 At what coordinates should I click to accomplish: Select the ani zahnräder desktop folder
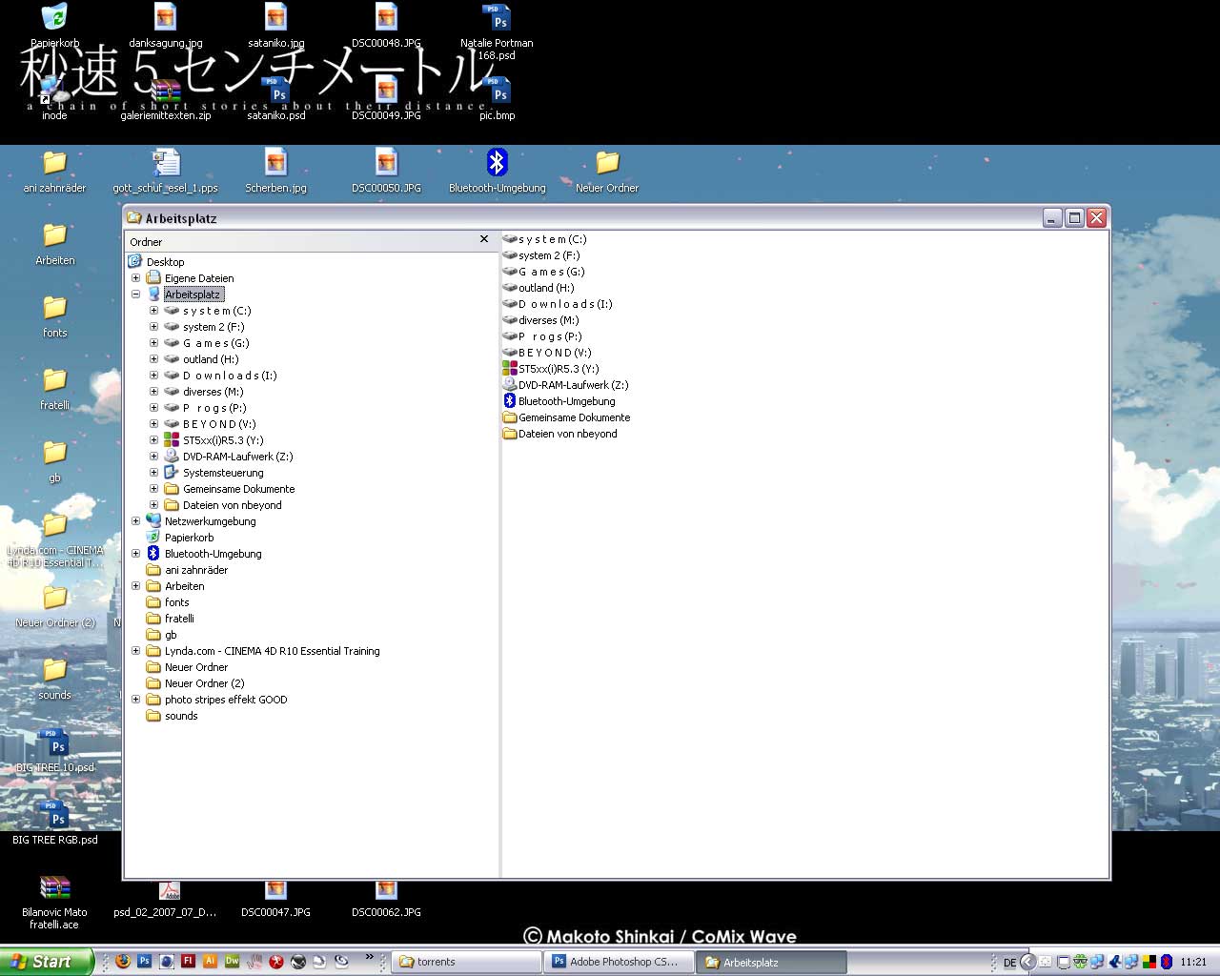pos(55,172)
